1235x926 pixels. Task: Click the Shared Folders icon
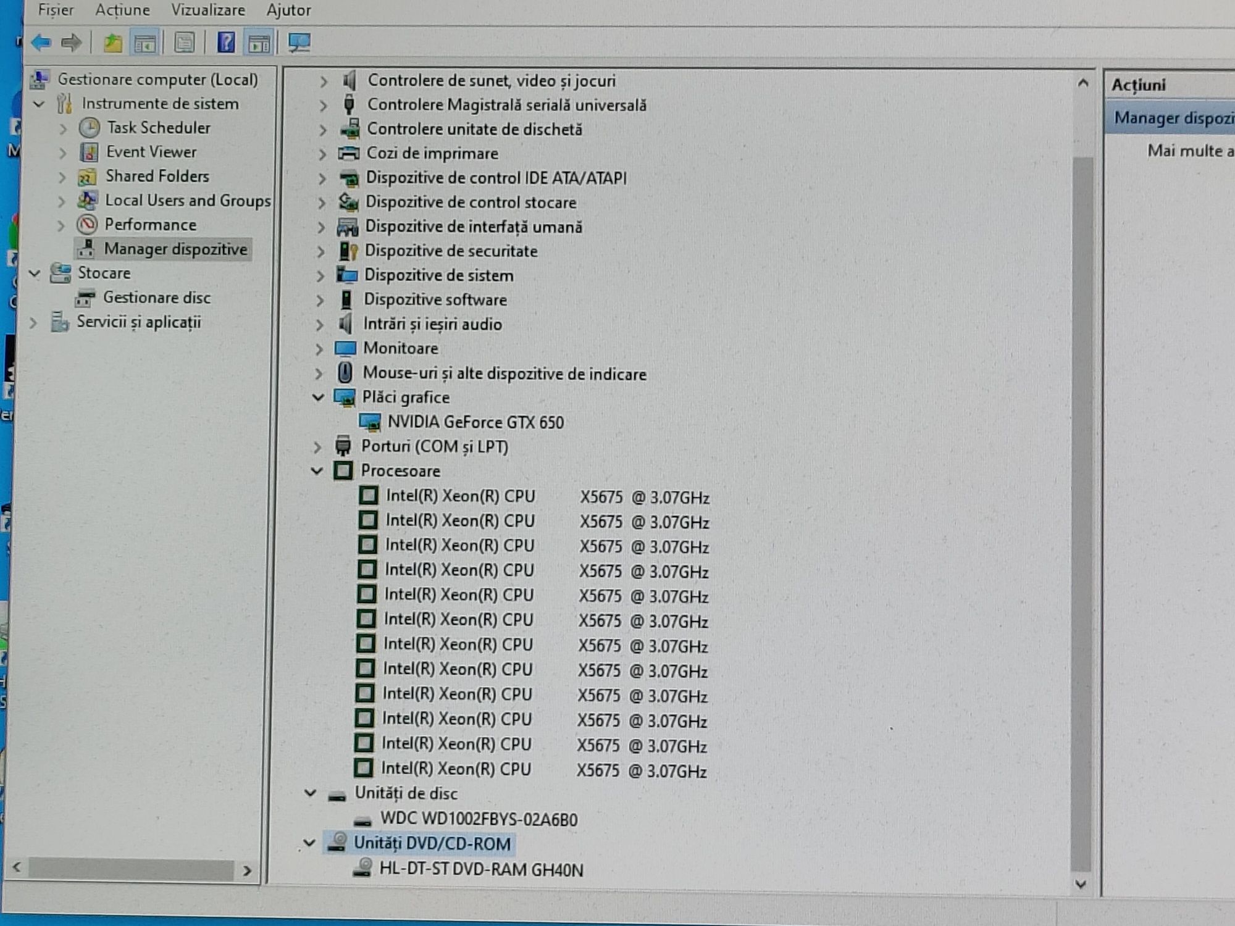87,177
